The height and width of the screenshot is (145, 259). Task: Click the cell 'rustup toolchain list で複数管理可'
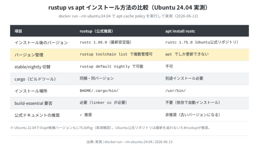(116, 54)
